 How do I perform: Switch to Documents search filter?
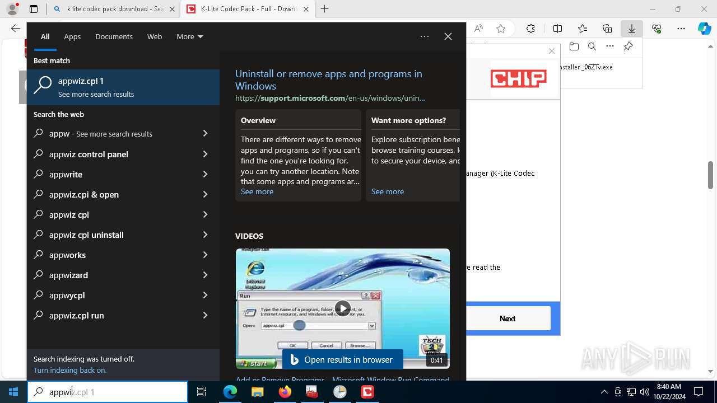coord(114,36)
